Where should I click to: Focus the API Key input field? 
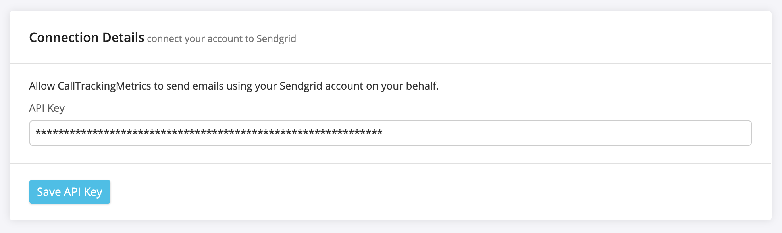[390, 133]
